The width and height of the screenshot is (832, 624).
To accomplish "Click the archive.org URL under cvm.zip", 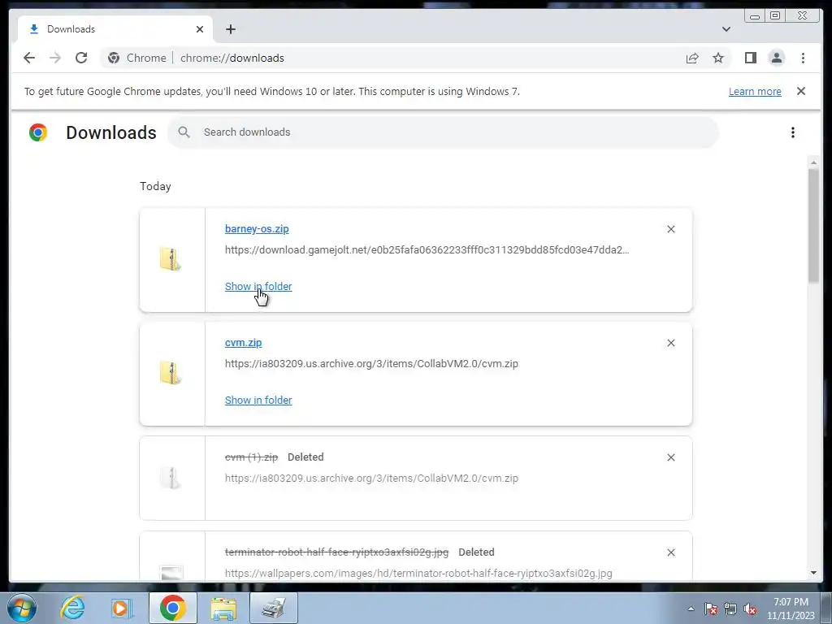I will (371, 363).
